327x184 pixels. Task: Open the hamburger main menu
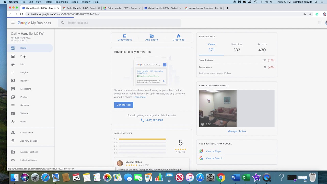[13, 23]
